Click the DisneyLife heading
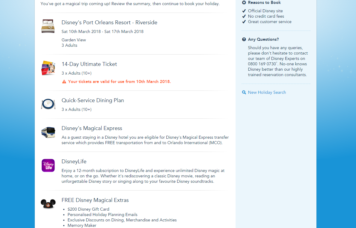 pyautogui.click(x=74, y=161)
